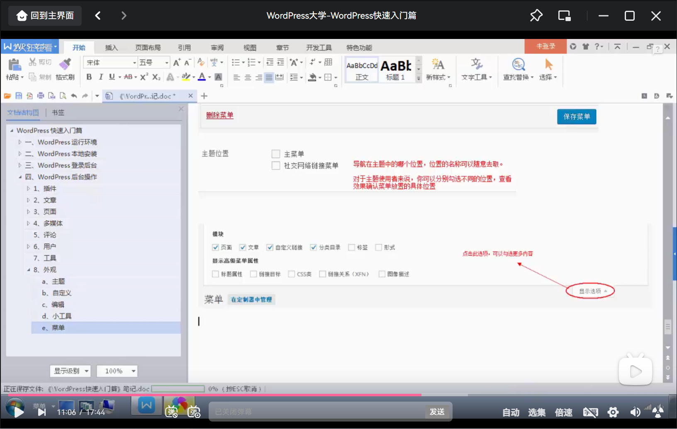Viewport: 677px width, 429px height.
Task: Expand 二、WordPress 本地安装 tree node
Action: click(x=19, y=154)
